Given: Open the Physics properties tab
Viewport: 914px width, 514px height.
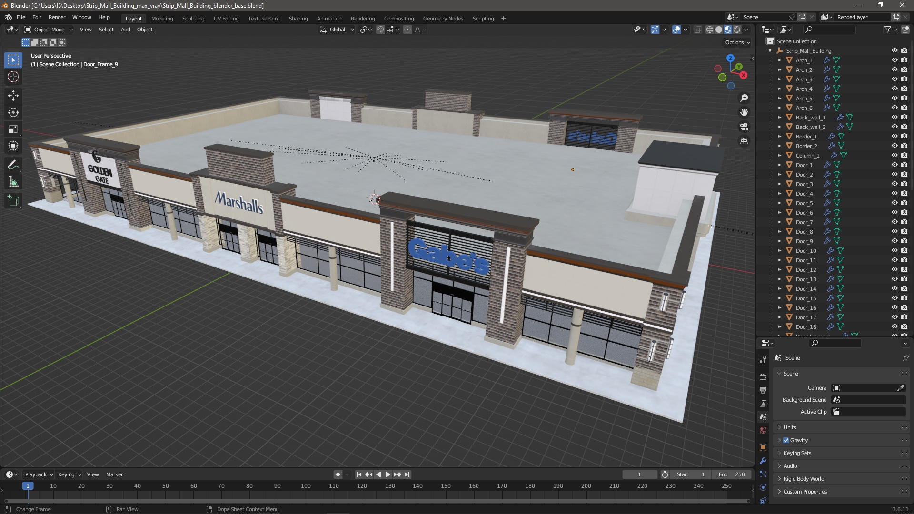Looking at the screenshot, I should [763, 487].
